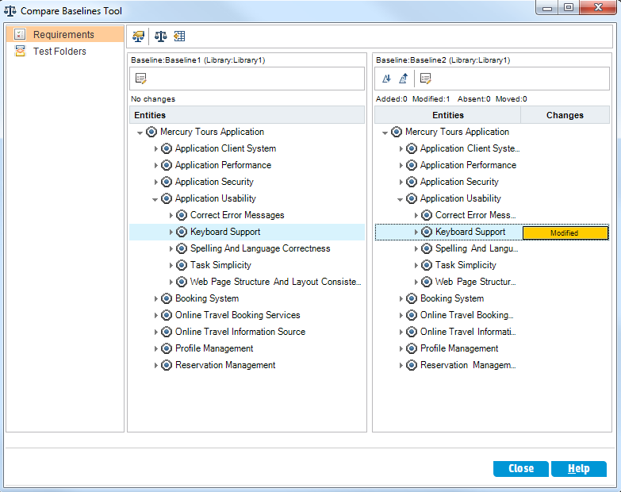The height and width of the screenshot is (492, 621).
Task: Expand Application Client System in Baseline1 tree
Action: [155, 149]
